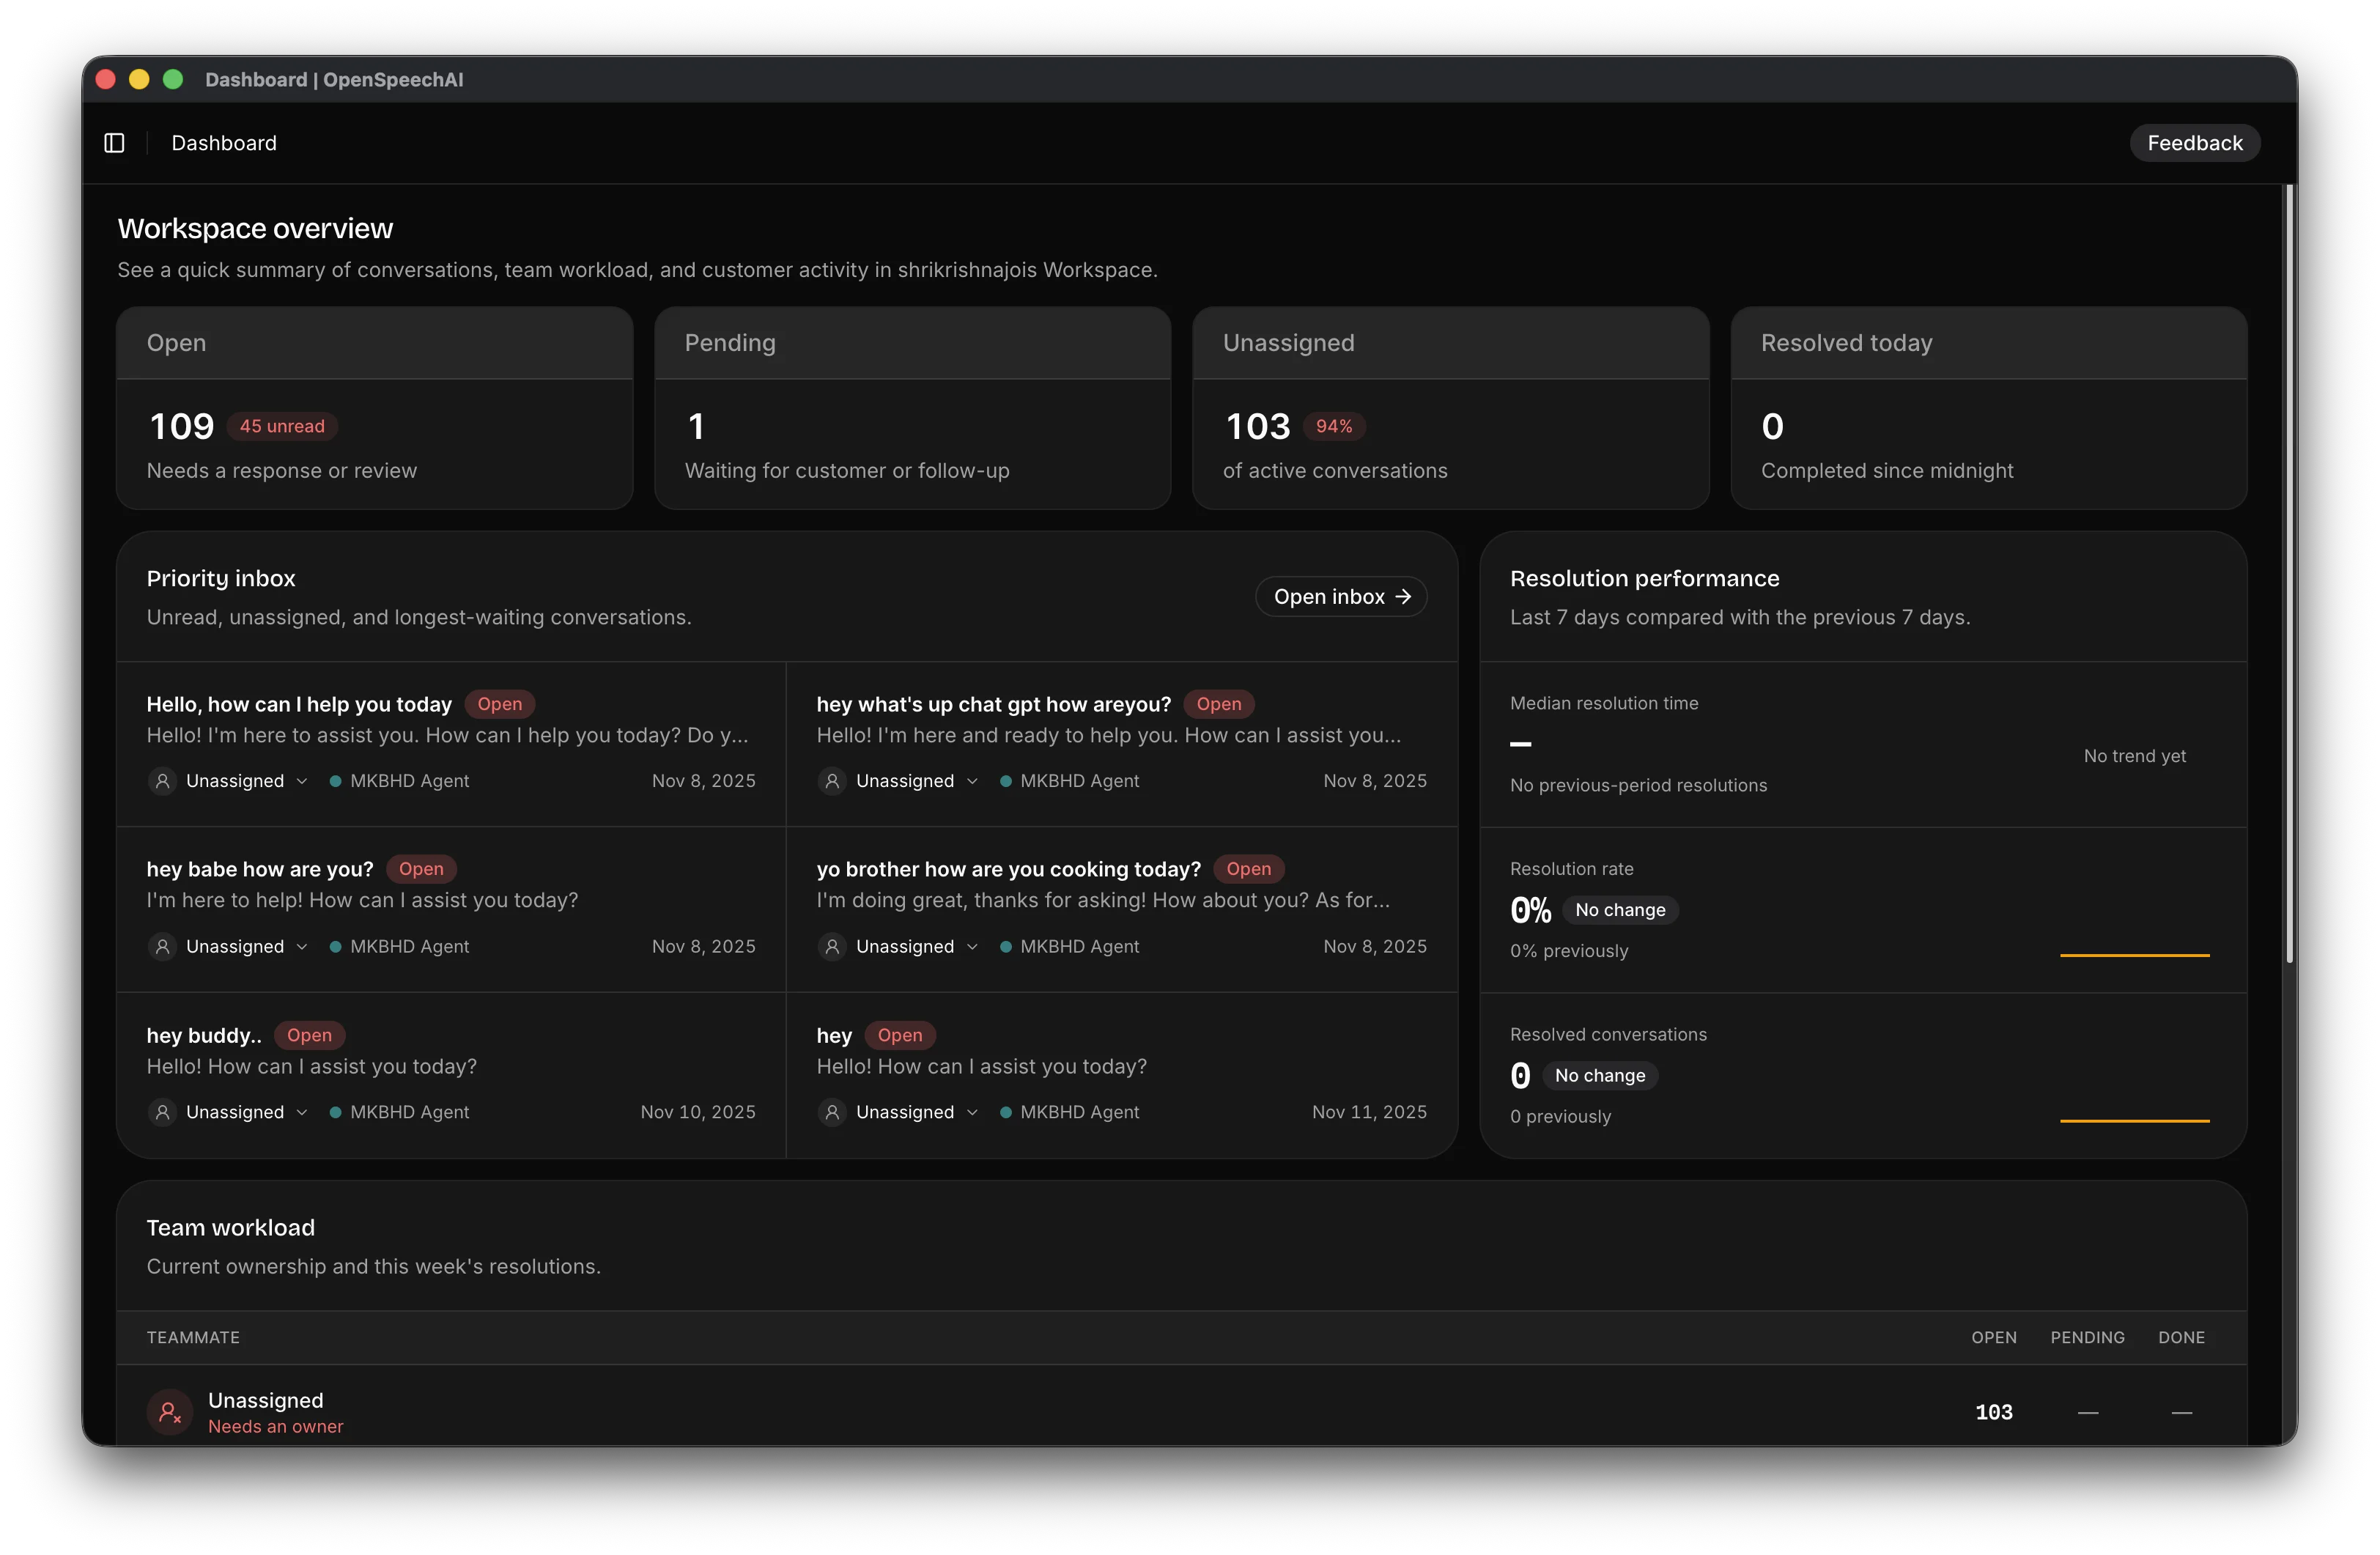Open the Open conversations stat card
Screen dimensions: 2380x1555
(x=374, y=408)
